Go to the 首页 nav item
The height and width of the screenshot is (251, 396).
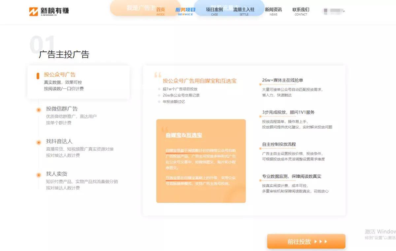click(x=160, y=11)
